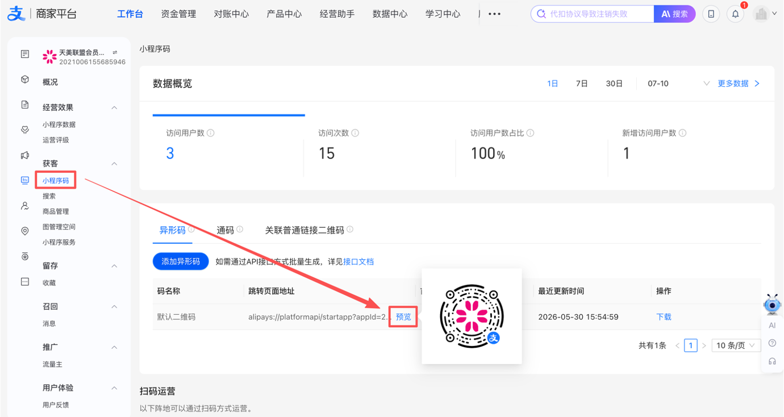Select the 7日 time range

[x=582, y=84]
